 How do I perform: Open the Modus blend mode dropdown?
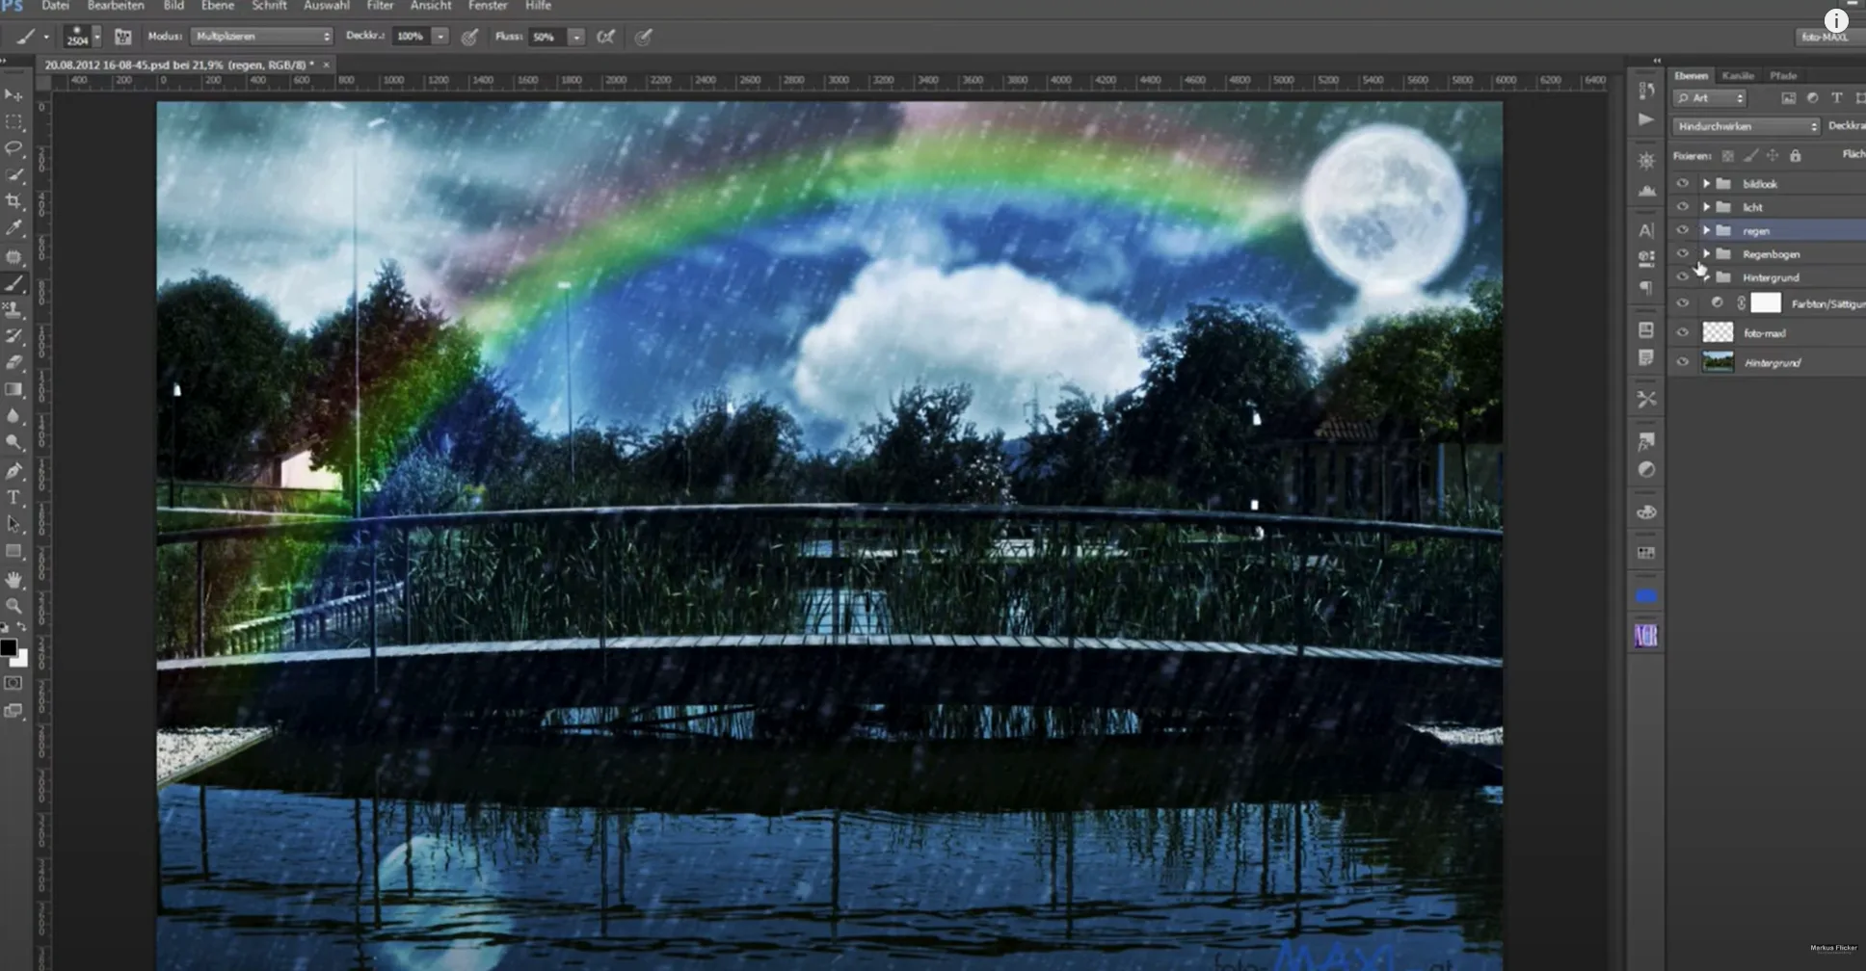260,36
